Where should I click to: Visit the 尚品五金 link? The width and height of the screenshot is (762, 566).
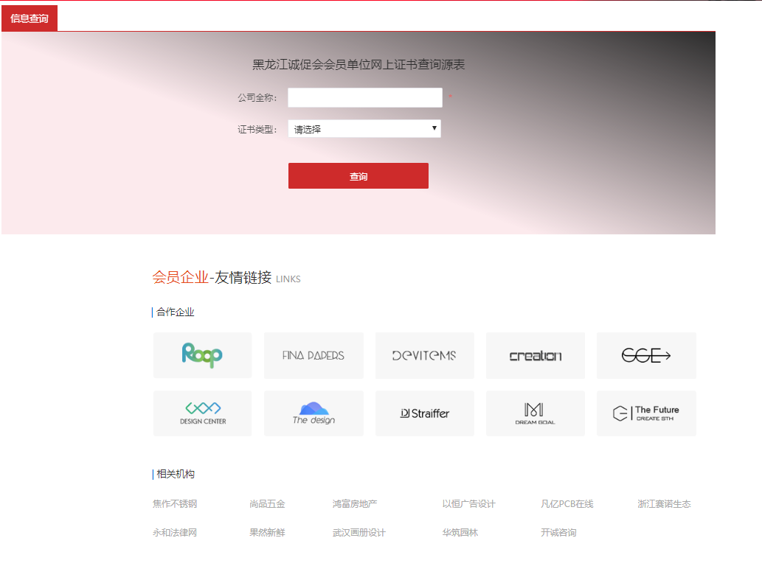[267, 504]
